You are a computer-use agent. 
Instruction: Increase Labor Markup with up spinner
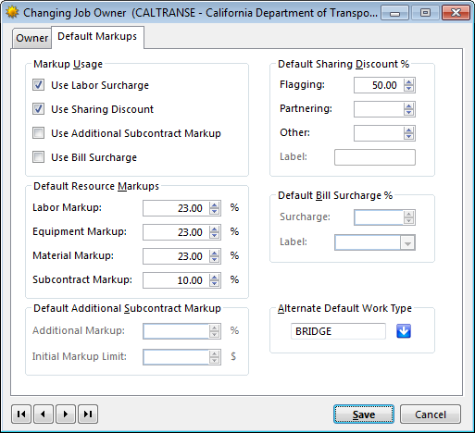(214, 204)
